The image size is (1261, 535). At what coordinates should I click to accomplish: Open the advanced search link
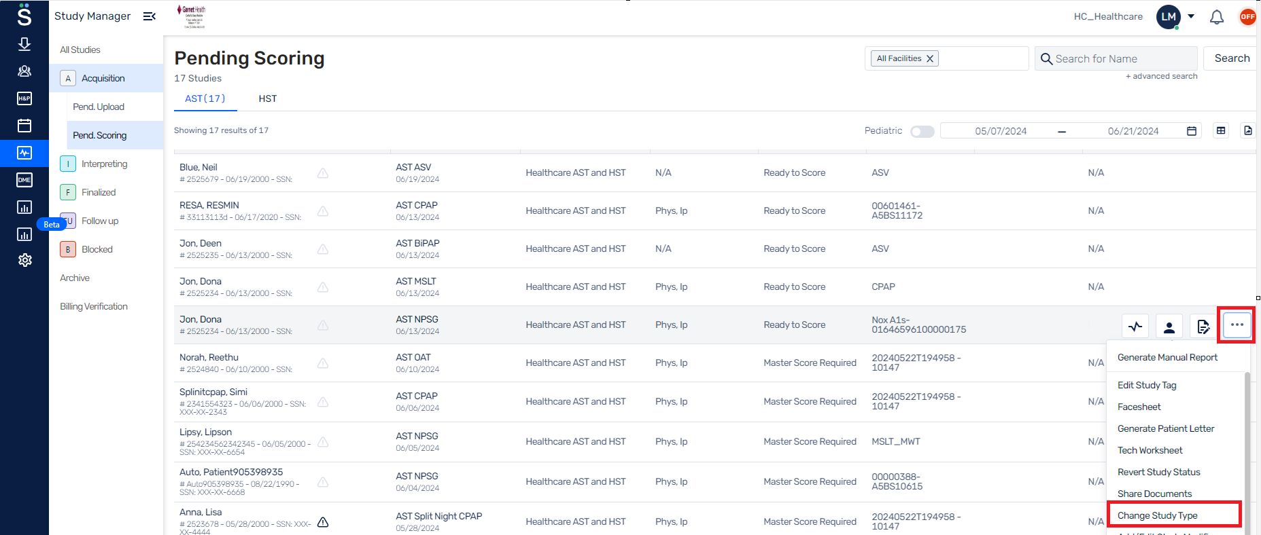tap(1161, 76)
